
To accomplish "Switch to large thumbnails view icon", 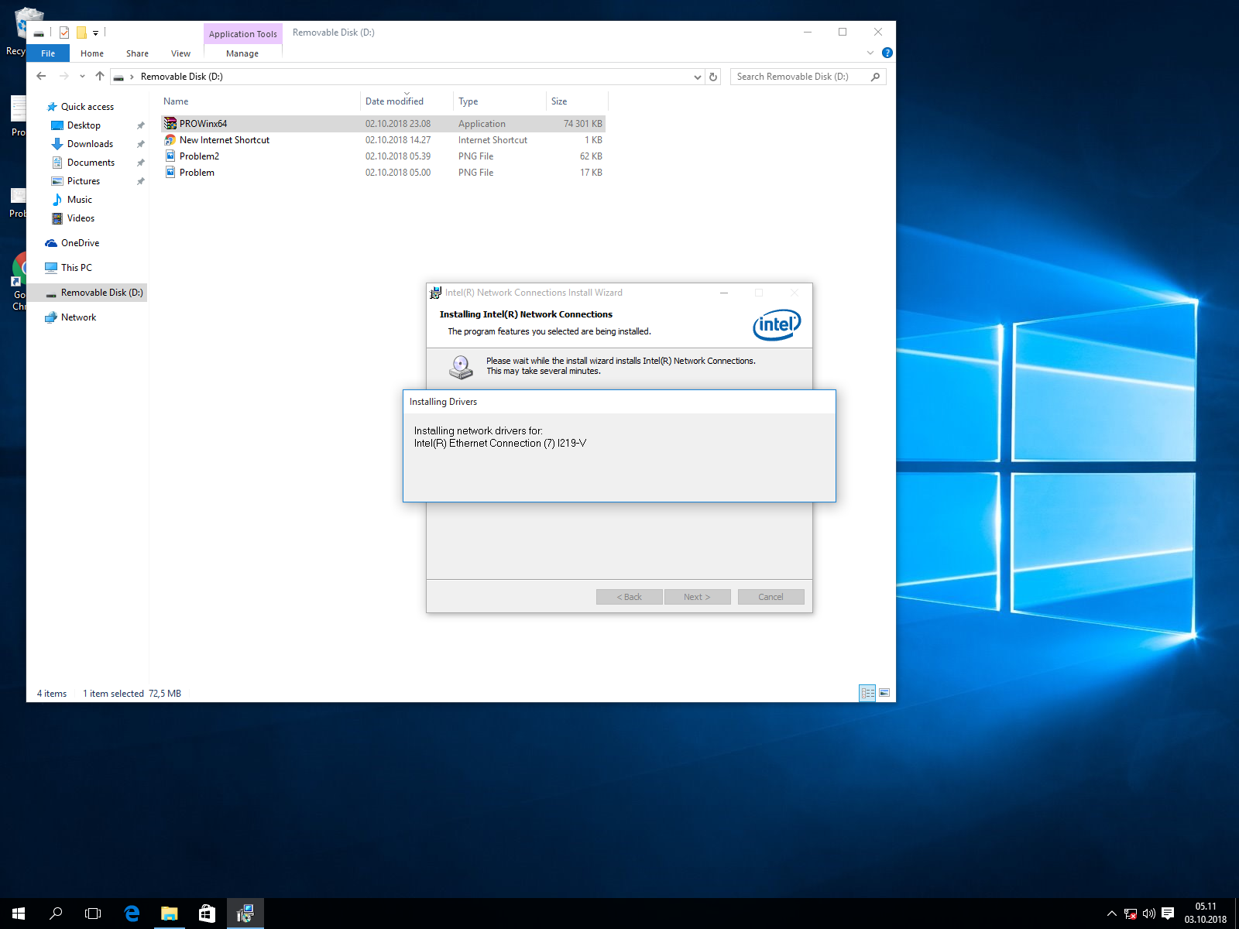I will [x=884, y=693].
